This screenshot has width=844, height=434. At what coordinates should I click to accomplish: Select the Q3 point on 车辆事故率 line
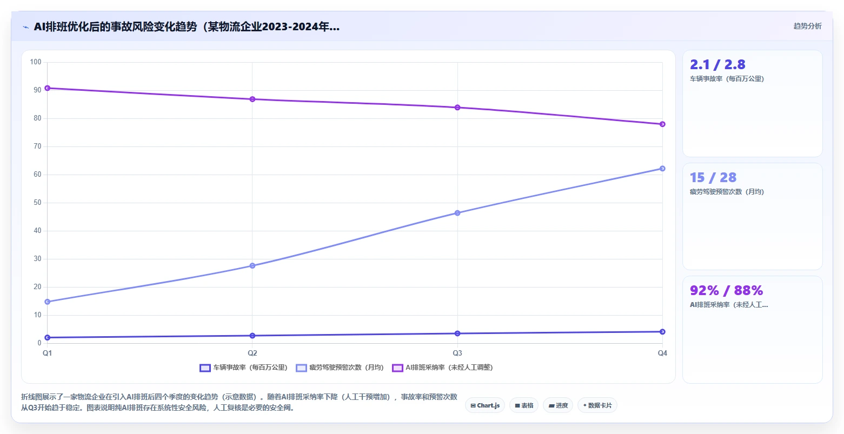[457, 333]
